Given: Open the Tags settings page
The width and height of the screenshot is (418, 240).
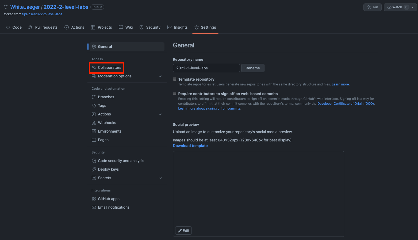Looking at the screenshot, I should click(102, 105).
